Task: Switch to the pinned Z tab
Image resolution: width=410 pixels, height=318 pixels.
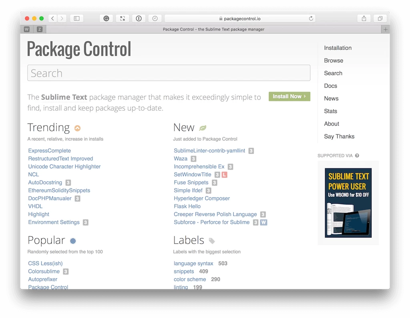Action: [x=39, y=29]
